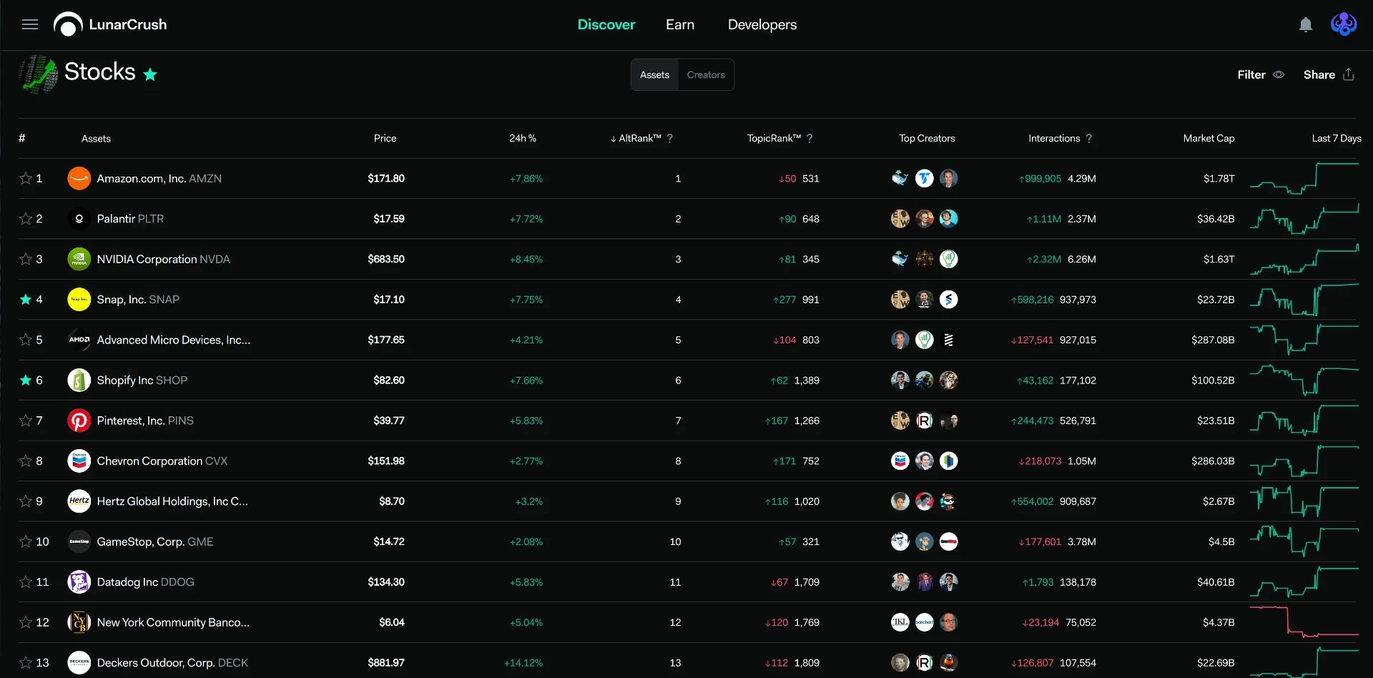The image size is (1373, 678).
Task: Sort by the 24h % column header
Action: [x=523, y=139]
